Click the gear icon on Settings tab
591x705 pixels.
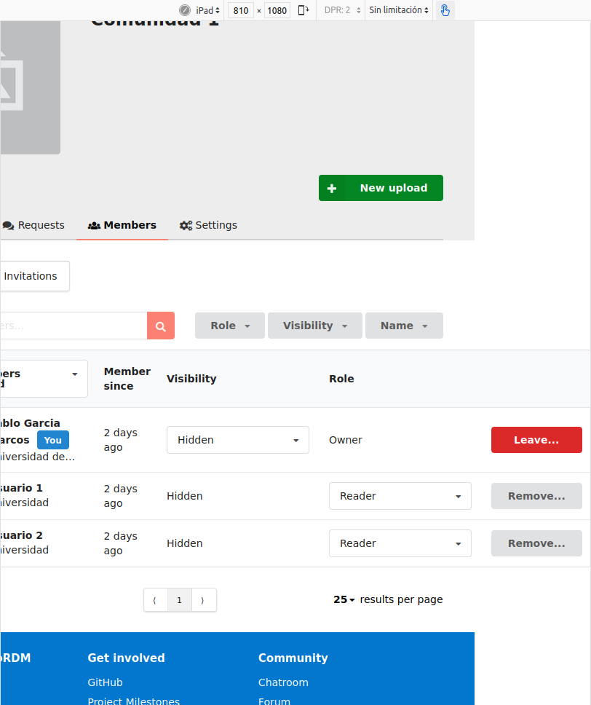[185, 225]
